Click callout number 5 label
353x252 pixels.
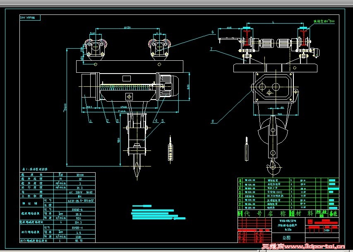tap(163, 121)
